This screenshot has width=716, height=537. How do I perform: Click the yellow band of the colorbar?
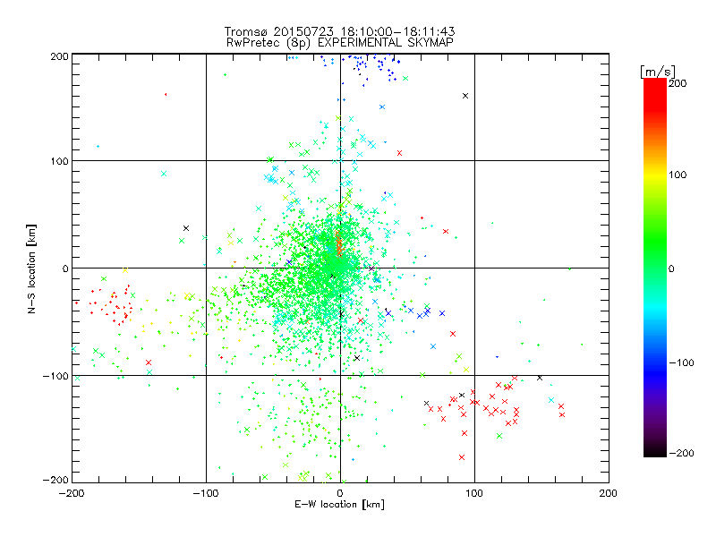tap(655, 175)
